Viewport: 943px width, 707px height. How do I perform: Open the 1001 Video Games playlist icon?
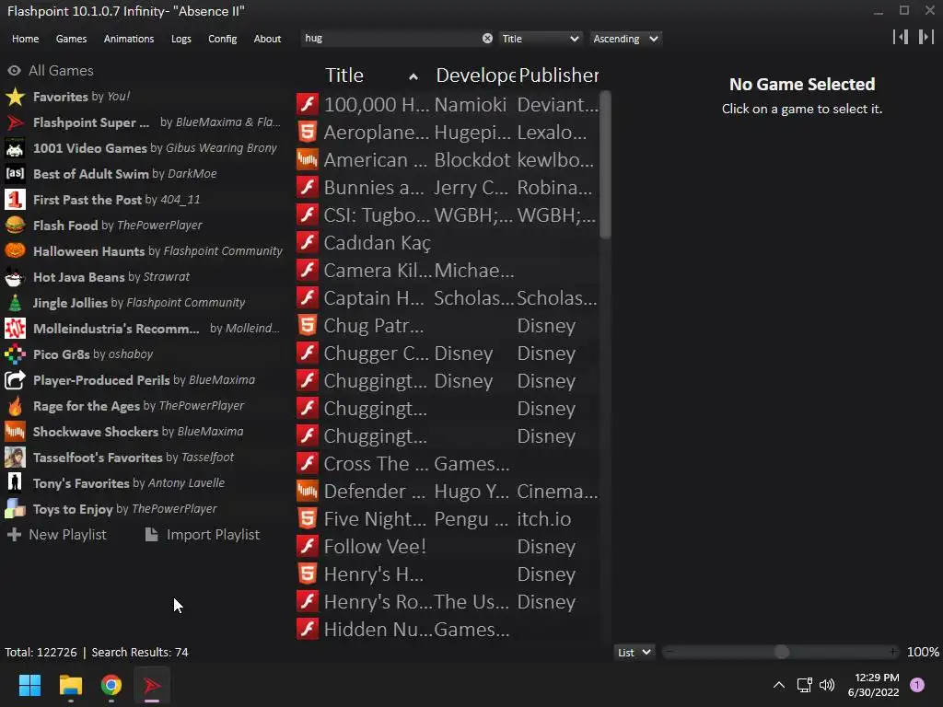coord(15,148)
